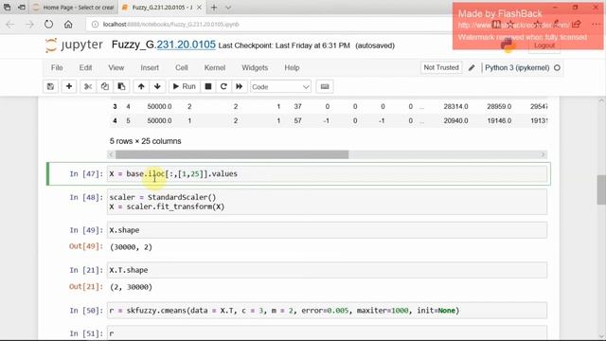Screen dimensions: 606x341
Task: Open the Cell menu
Action: tap(181, 67)
